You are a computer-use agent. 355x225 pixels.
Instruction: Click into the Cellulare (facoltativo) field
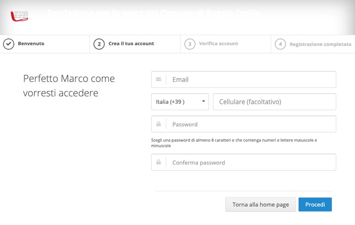(274, 102)
